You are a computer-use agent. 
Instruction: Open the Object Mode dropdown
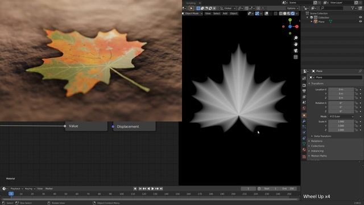click(x=193, y=14)
